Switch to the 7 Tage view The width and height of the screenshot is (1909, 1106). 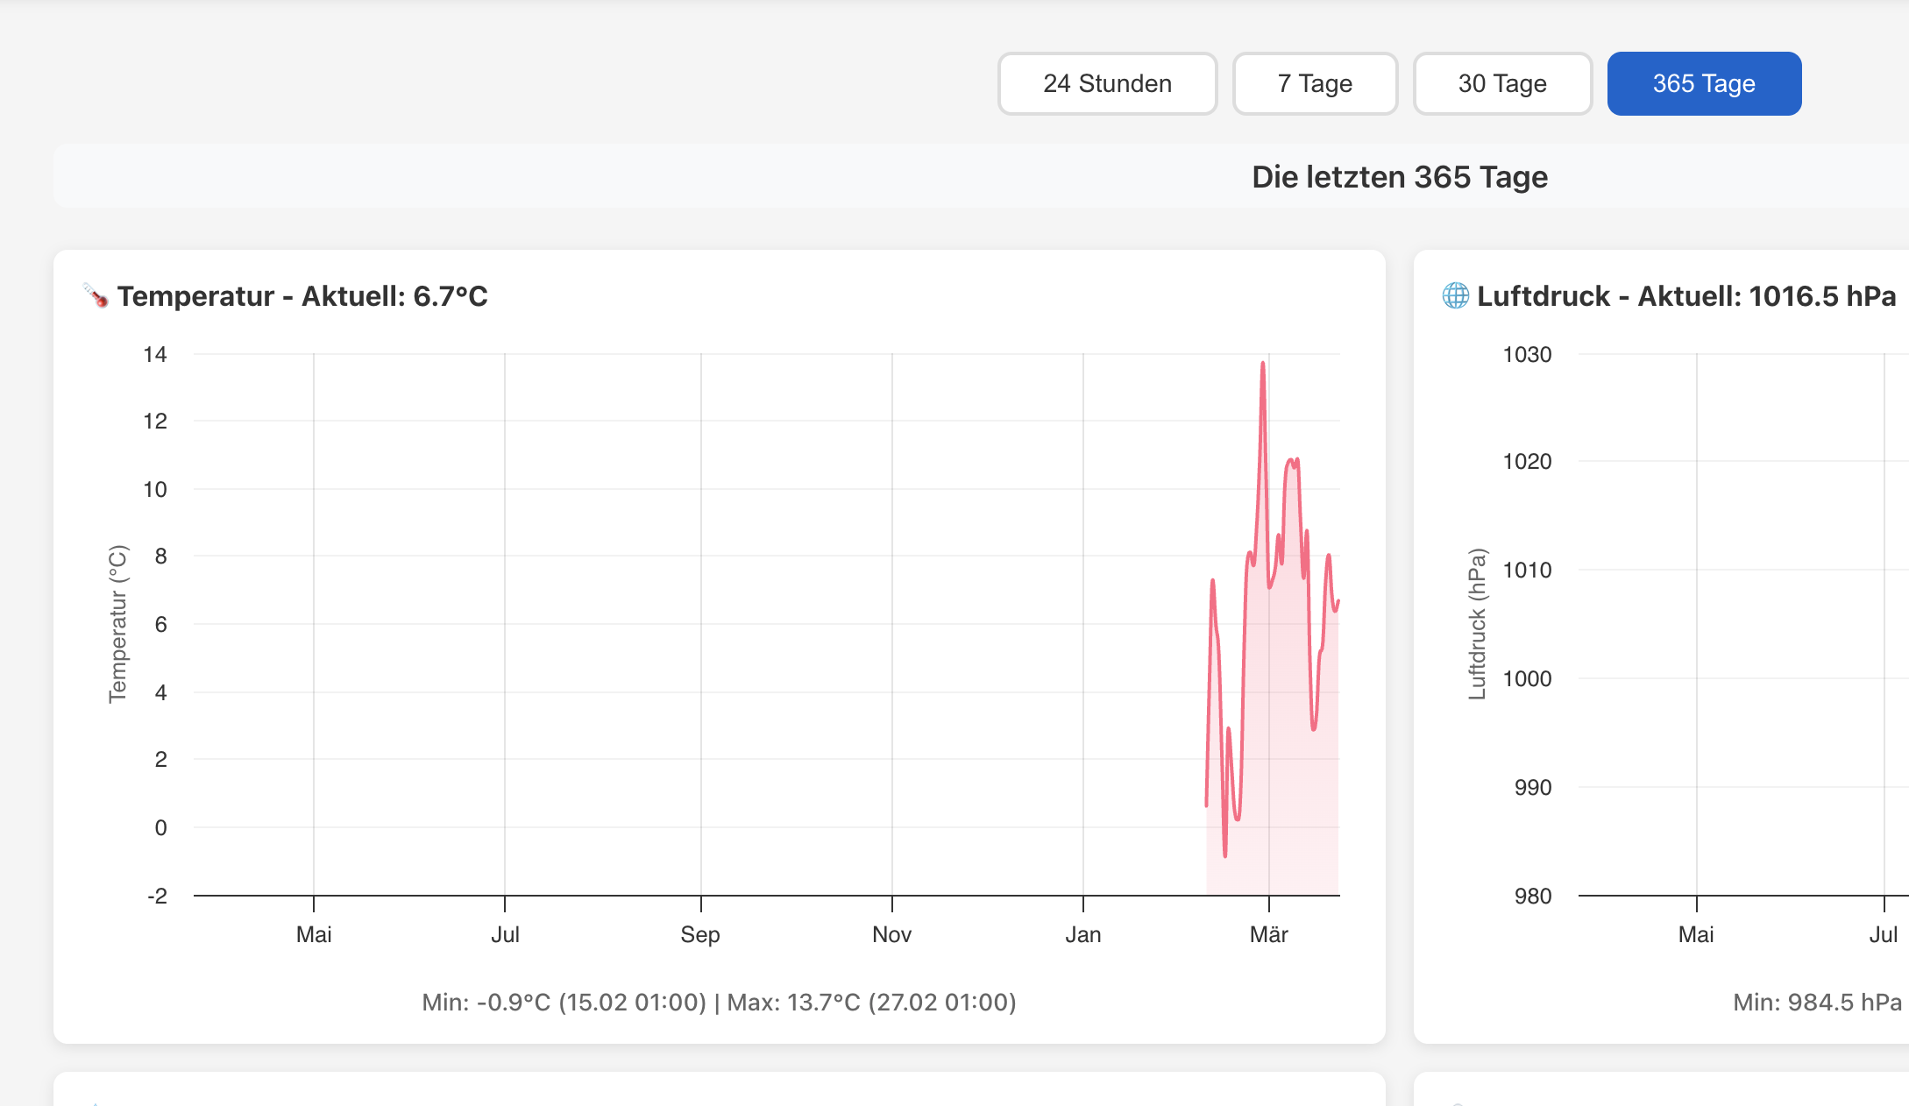click(1315, 83)
